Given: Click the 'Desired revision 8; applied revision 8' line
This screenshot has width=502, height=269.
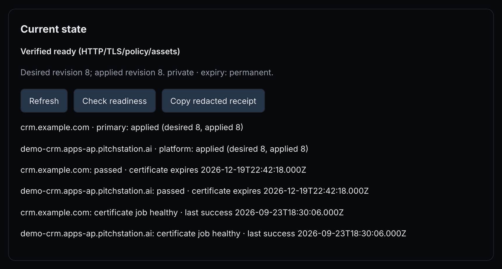Looking at the screenshot, I should click(147, 72).
